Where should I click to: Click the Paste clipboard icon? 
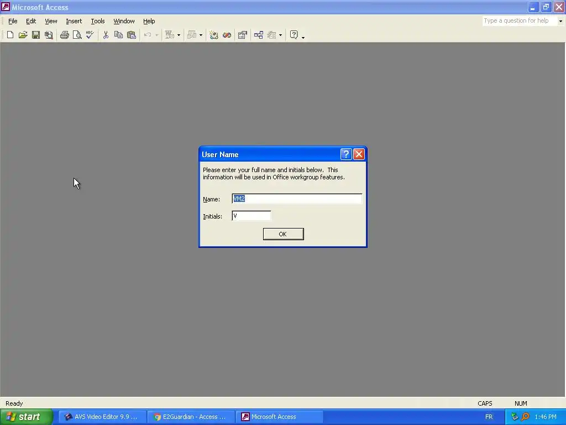132,35
